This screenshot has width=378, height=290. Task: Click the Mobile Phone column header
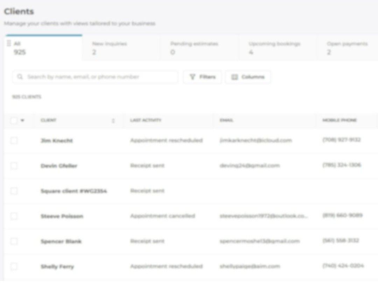pos(339,120)
